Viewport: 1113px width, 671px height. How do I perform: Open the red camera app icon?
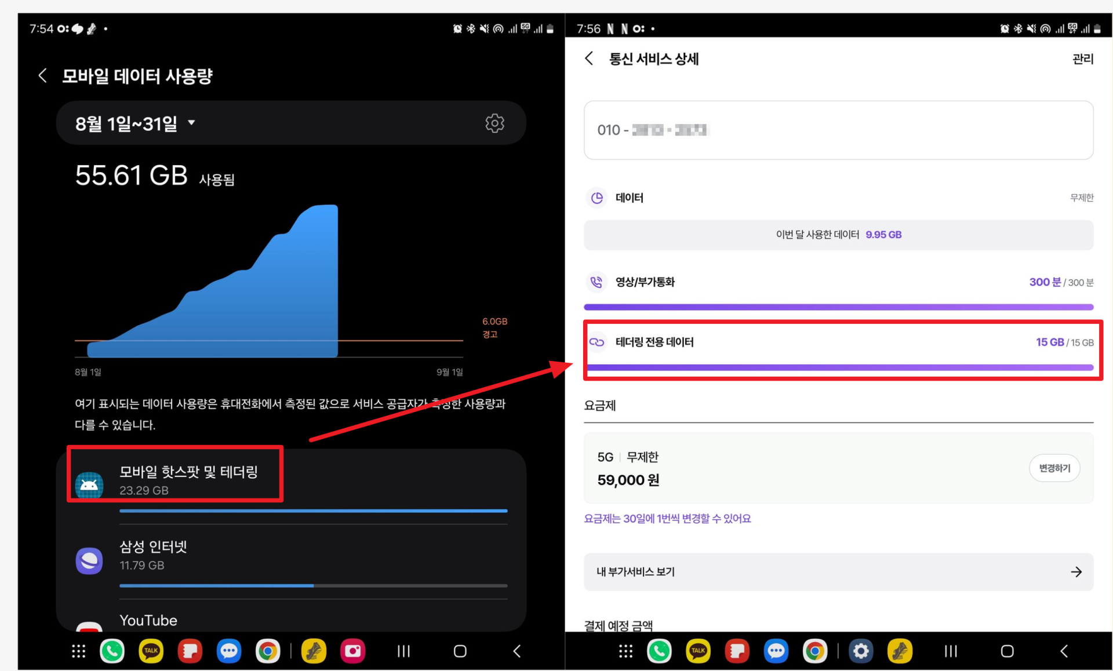352,651
